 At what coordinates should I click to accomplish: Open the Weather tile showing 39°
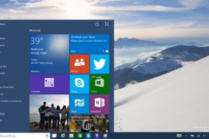coord(49,54)
